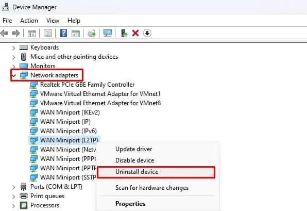Image resolution: width=307 pixels, height=211 pixels.
Task: Expand Mice and other pointing devices
Action: click(13, 57)
